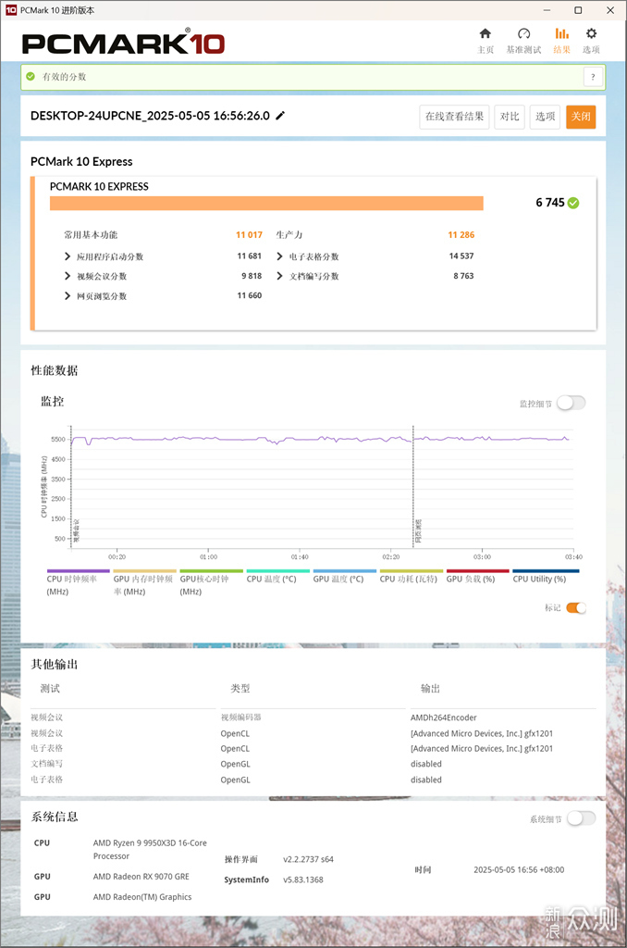Click the 类型 column header
Image resolution: width=627 pixels, height=948 pixels.
(240, 689)
